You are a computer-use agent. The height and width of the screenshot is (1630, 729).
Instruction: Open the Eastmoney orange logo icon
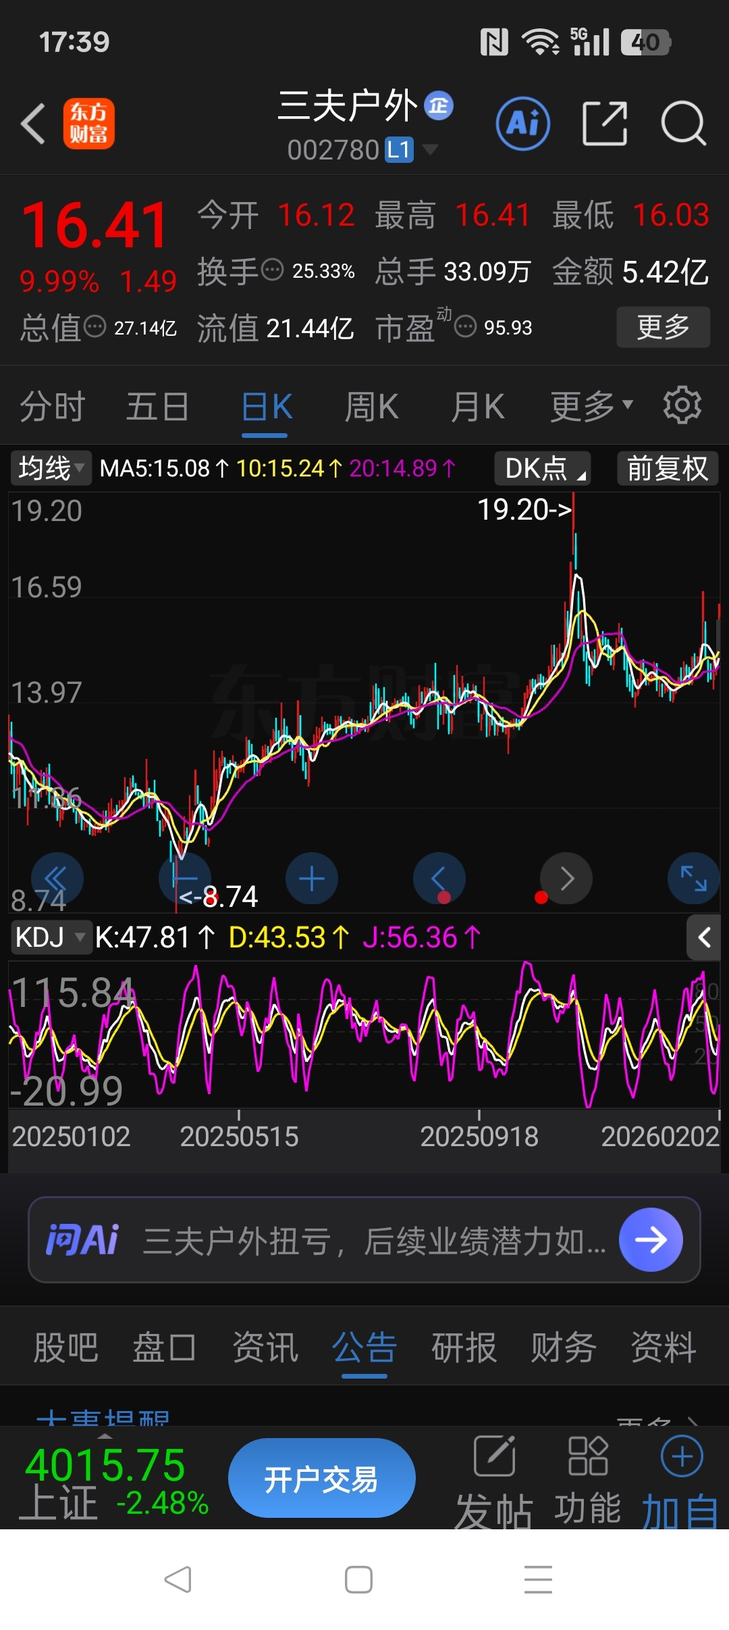click(x=88, y=124)
